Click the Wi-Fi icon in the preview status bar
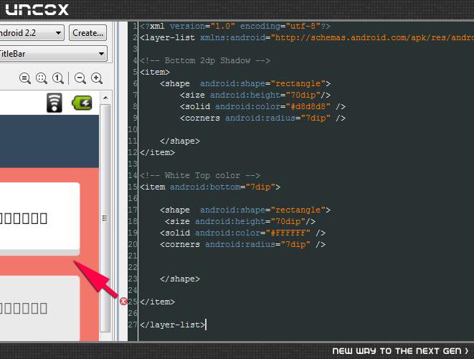This screenshot has height=359, width=474. (x=54, y=103)
